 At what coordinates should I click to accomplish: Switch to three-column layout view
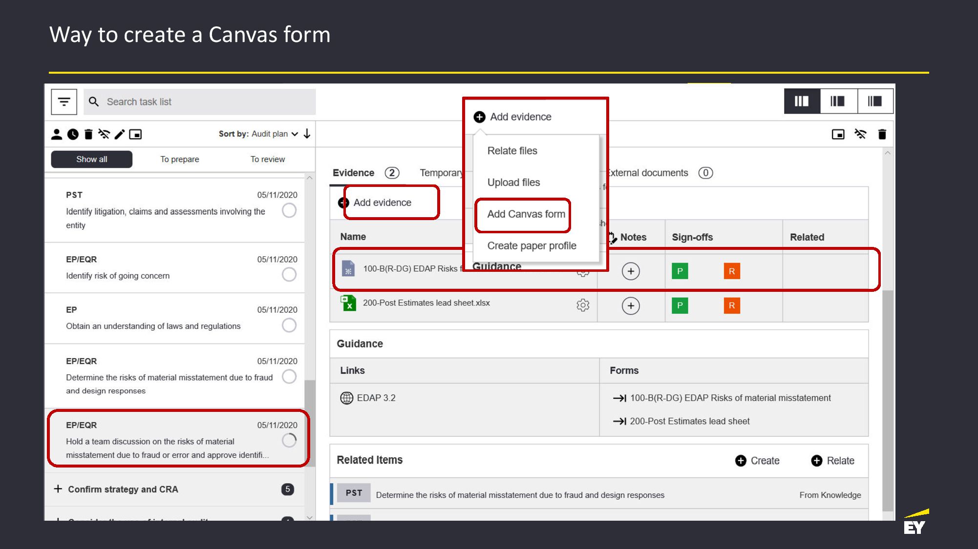[x=802, y=101]
